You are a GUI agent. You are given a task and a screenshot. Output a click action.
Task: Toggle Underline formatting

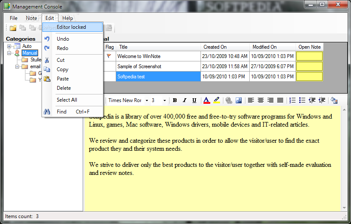coord(194,100)
